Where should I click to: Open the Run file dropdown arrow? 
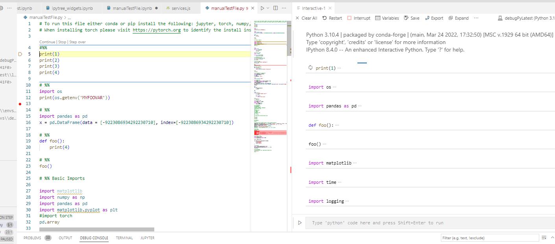[x=268, y=8]
